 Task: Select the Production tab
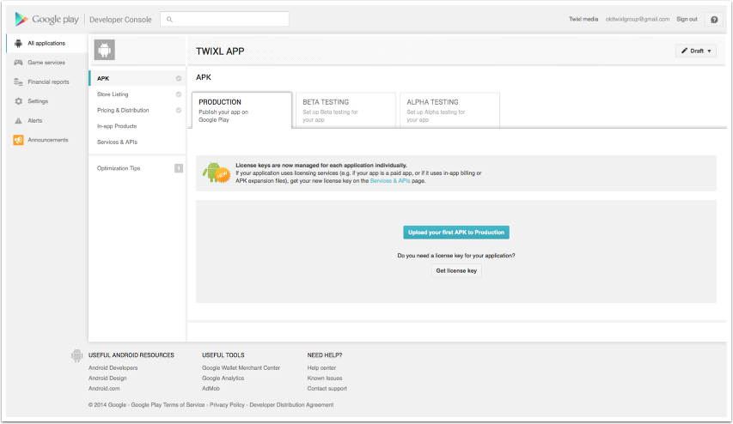point(241,110)
